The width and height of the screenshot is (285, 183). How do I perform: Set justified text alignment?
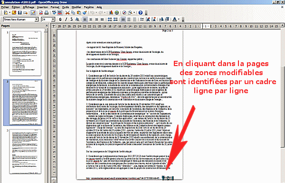pyautogui.click(x=102, y=19)
